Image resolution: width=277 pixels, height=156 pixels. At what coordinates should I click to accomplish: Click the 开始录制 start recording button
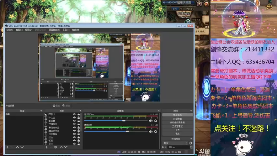(x=177, y=119)
